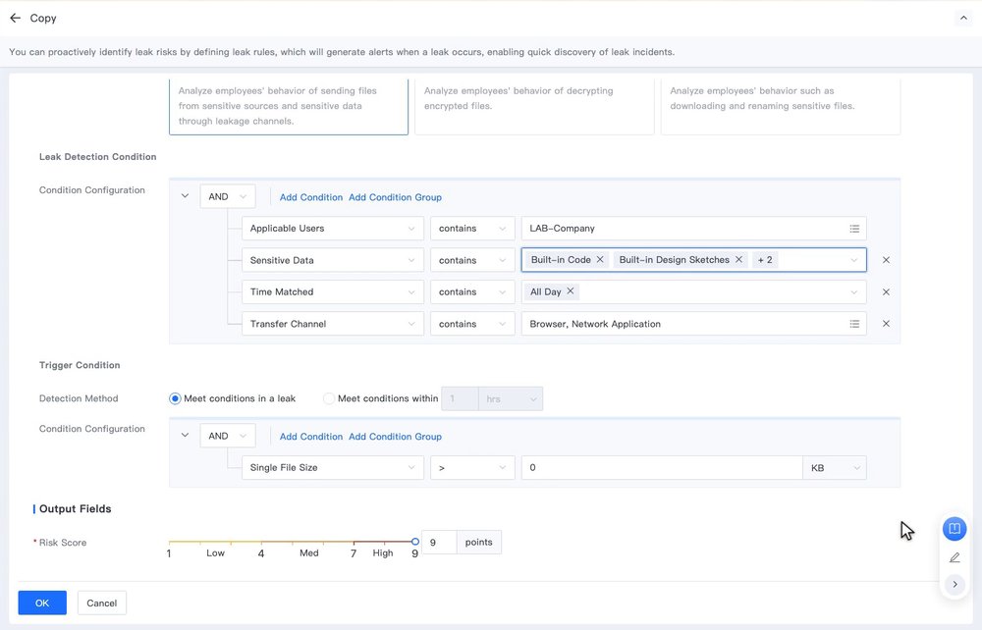Click the Browser, Network Application field

(694, 324)
